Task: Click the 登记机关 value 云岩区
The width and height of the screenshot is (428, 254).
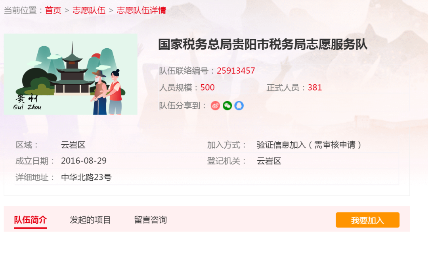Action: coord(269,161)
